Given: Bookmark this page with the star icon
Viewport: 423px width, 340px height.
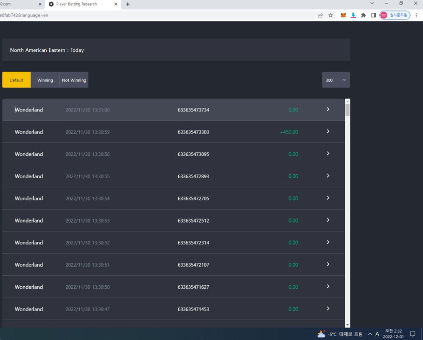Looking at the screenshot, I should (330, 15).
